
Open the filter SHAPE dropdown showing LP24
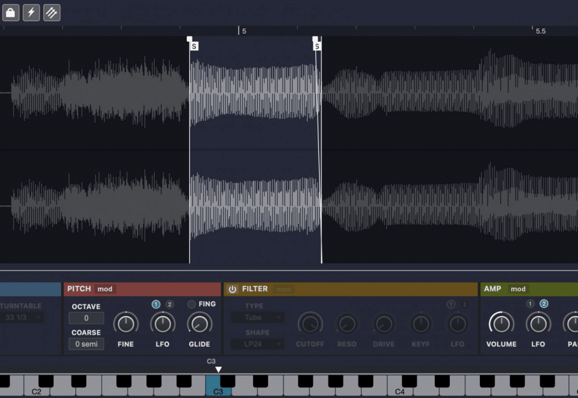257,344
